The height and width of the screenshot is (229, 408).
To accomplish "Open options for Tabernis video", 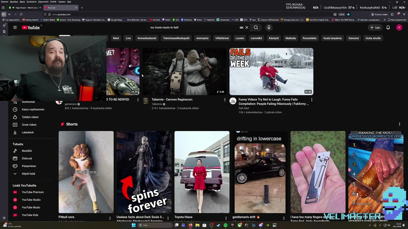I will 225,100.
